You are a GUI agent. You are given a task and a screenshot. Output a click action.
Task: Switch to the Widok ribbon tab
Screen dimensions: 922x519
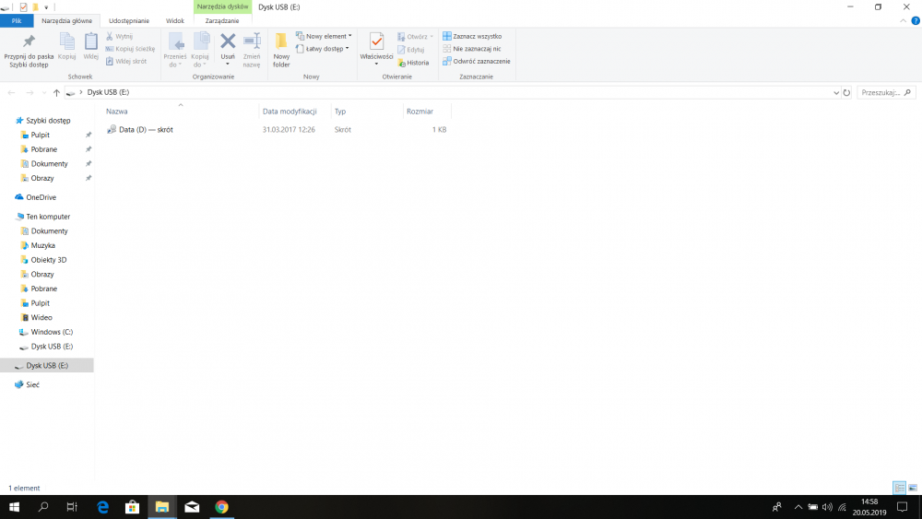174,20
